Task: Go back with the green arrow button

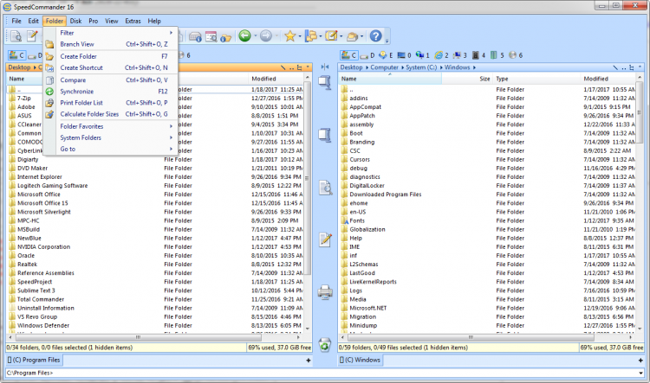Action: click(244, 36)
